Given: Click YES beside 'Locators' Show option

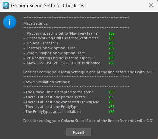Looking at the screenshot, I should coord(111,48).
